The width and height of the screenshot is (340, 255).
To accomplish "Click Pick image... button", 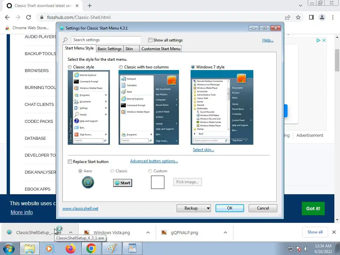I will click(x=187, y=182).
